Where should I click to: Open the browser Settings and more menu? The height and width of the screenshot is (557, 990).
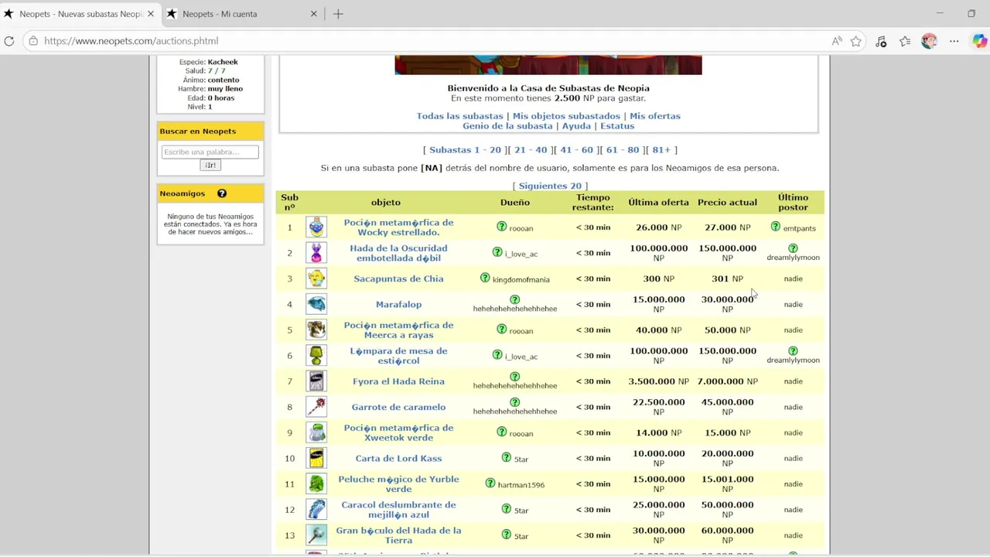(954, 41)
